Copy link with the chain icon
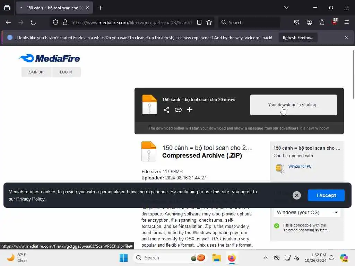The height and width of the screenshot is (266, 355). pyautogui.click(x=178, y=110)
